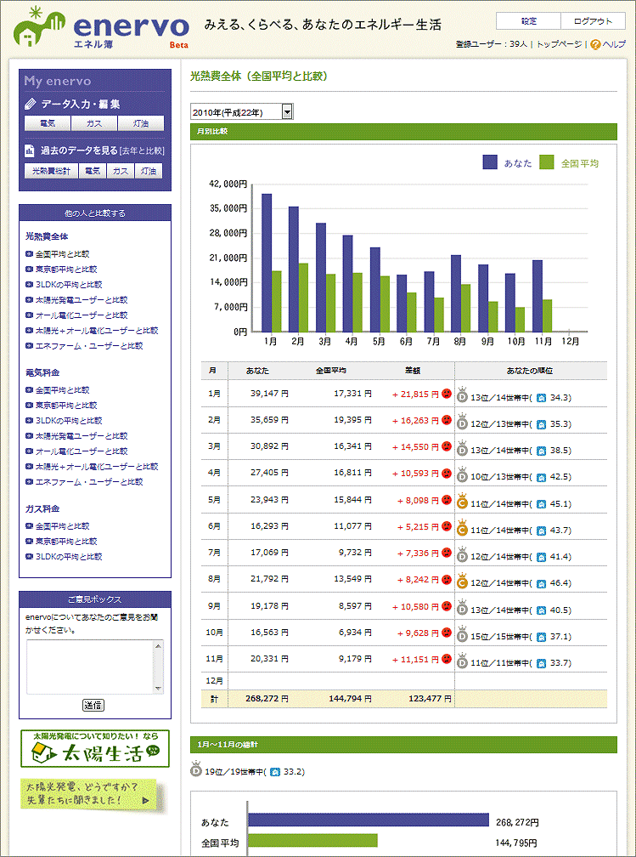Image resolution: width=636 pixels, height=857 pixels.
Task: Click the grey D rank medal for 10月
Action: coord(463,634)
